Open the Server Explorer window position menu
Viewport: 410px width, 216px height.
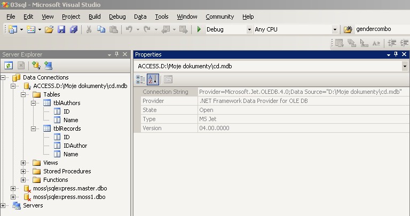click(109, 54)
